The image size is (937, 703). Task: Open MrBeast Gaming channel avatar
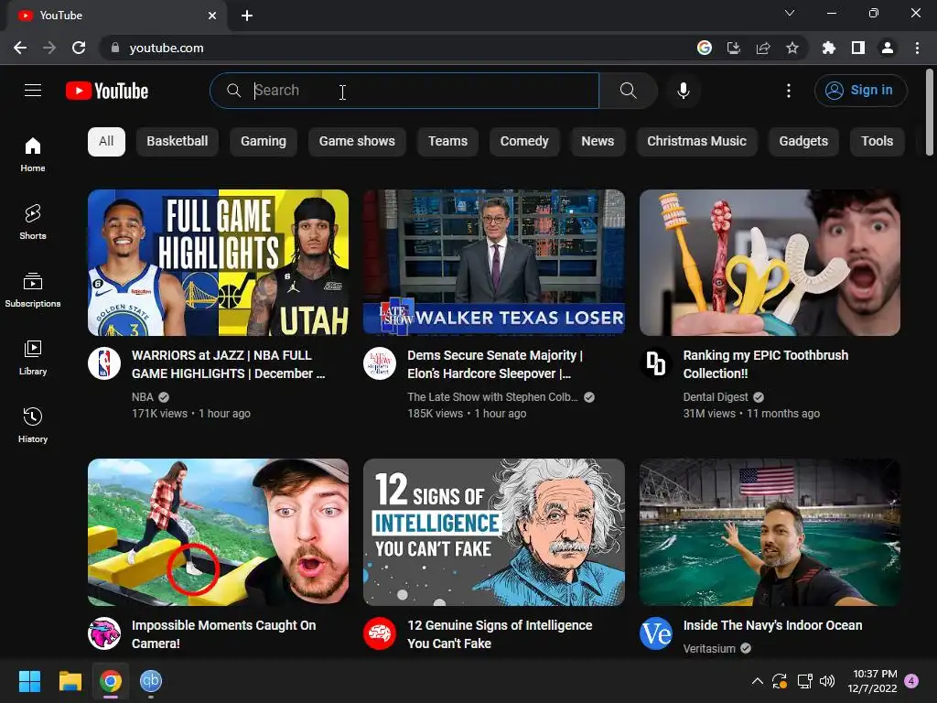coord(104,633)
